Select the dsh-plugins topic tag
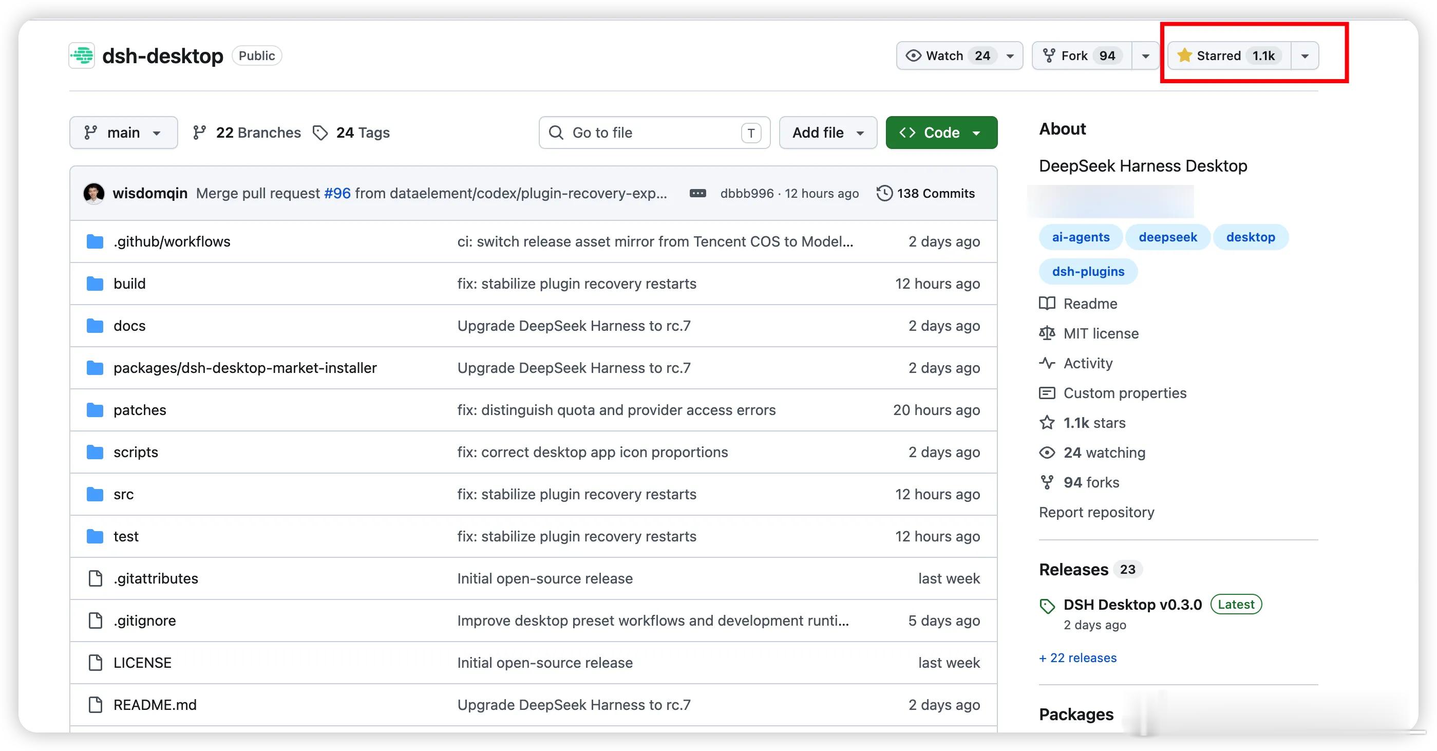The width and height of the screenshot is (1437, 751). [1088, 272]
